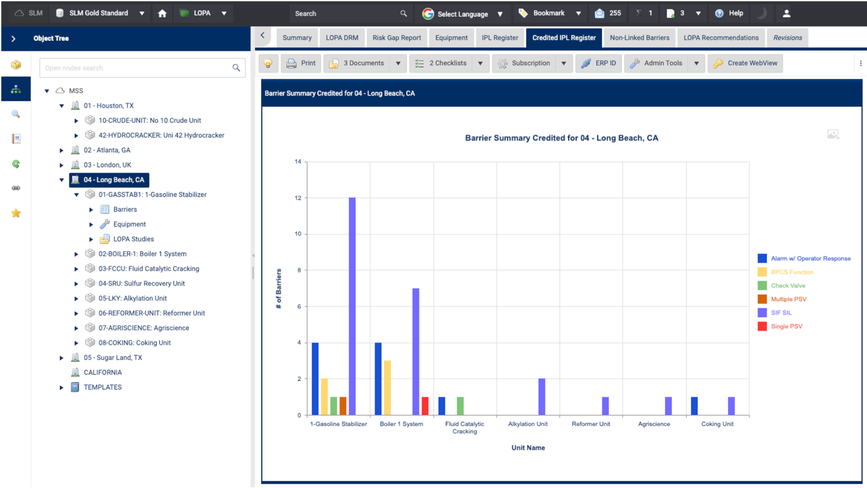Expand the 02 - Atlanta, GA node
867x488 pixels.
click(x=62, y=150)
